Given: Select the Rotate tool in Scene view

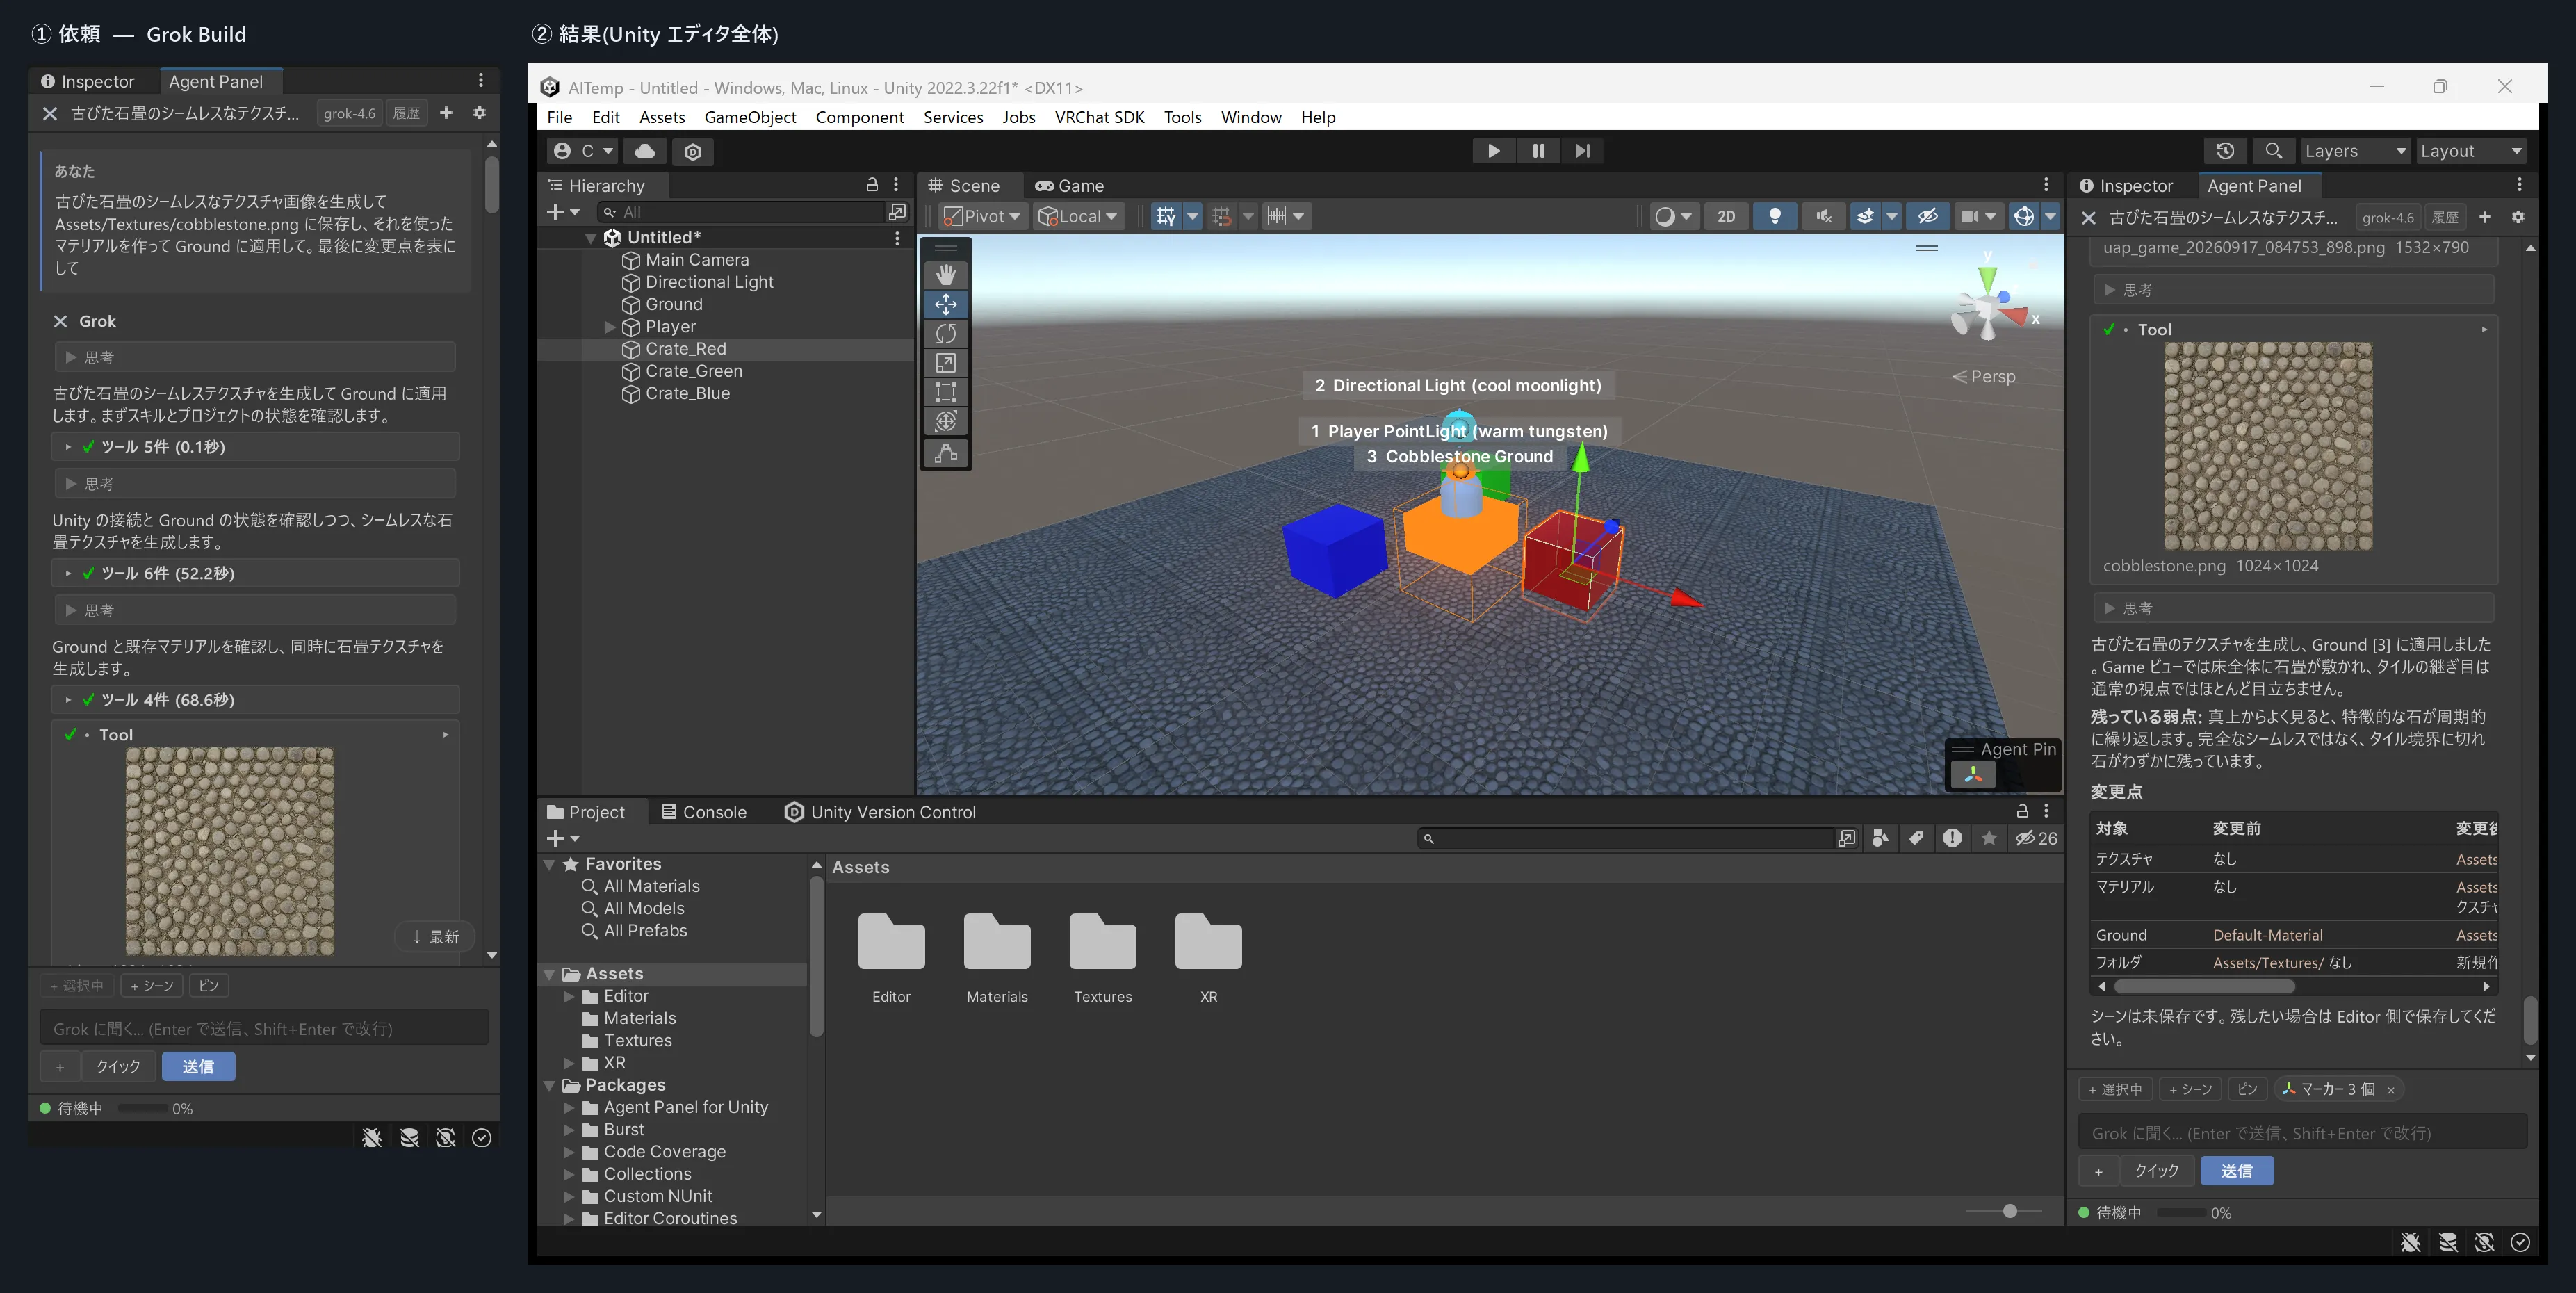Looking at the screenshot, I should pyautogui.click(x=945, y=333).
